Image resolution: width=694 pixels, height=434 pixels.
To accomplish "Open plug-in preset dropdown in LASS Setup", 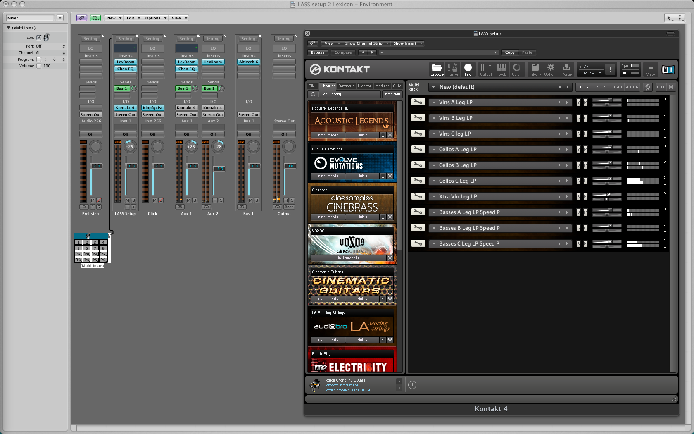I will pos(439,52).
